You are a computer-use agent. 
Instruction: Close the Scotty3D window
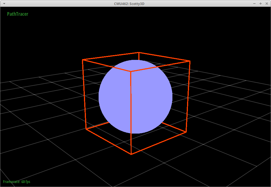(x=267, y=4)
